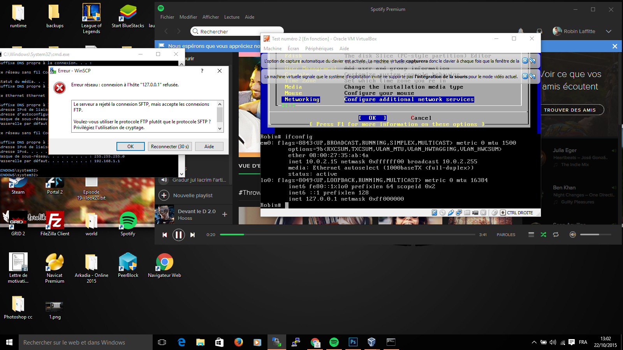This screenshot has width=623, height=350.
Task: Go back with Spotify's back arrow
Action: click(166, 31)
